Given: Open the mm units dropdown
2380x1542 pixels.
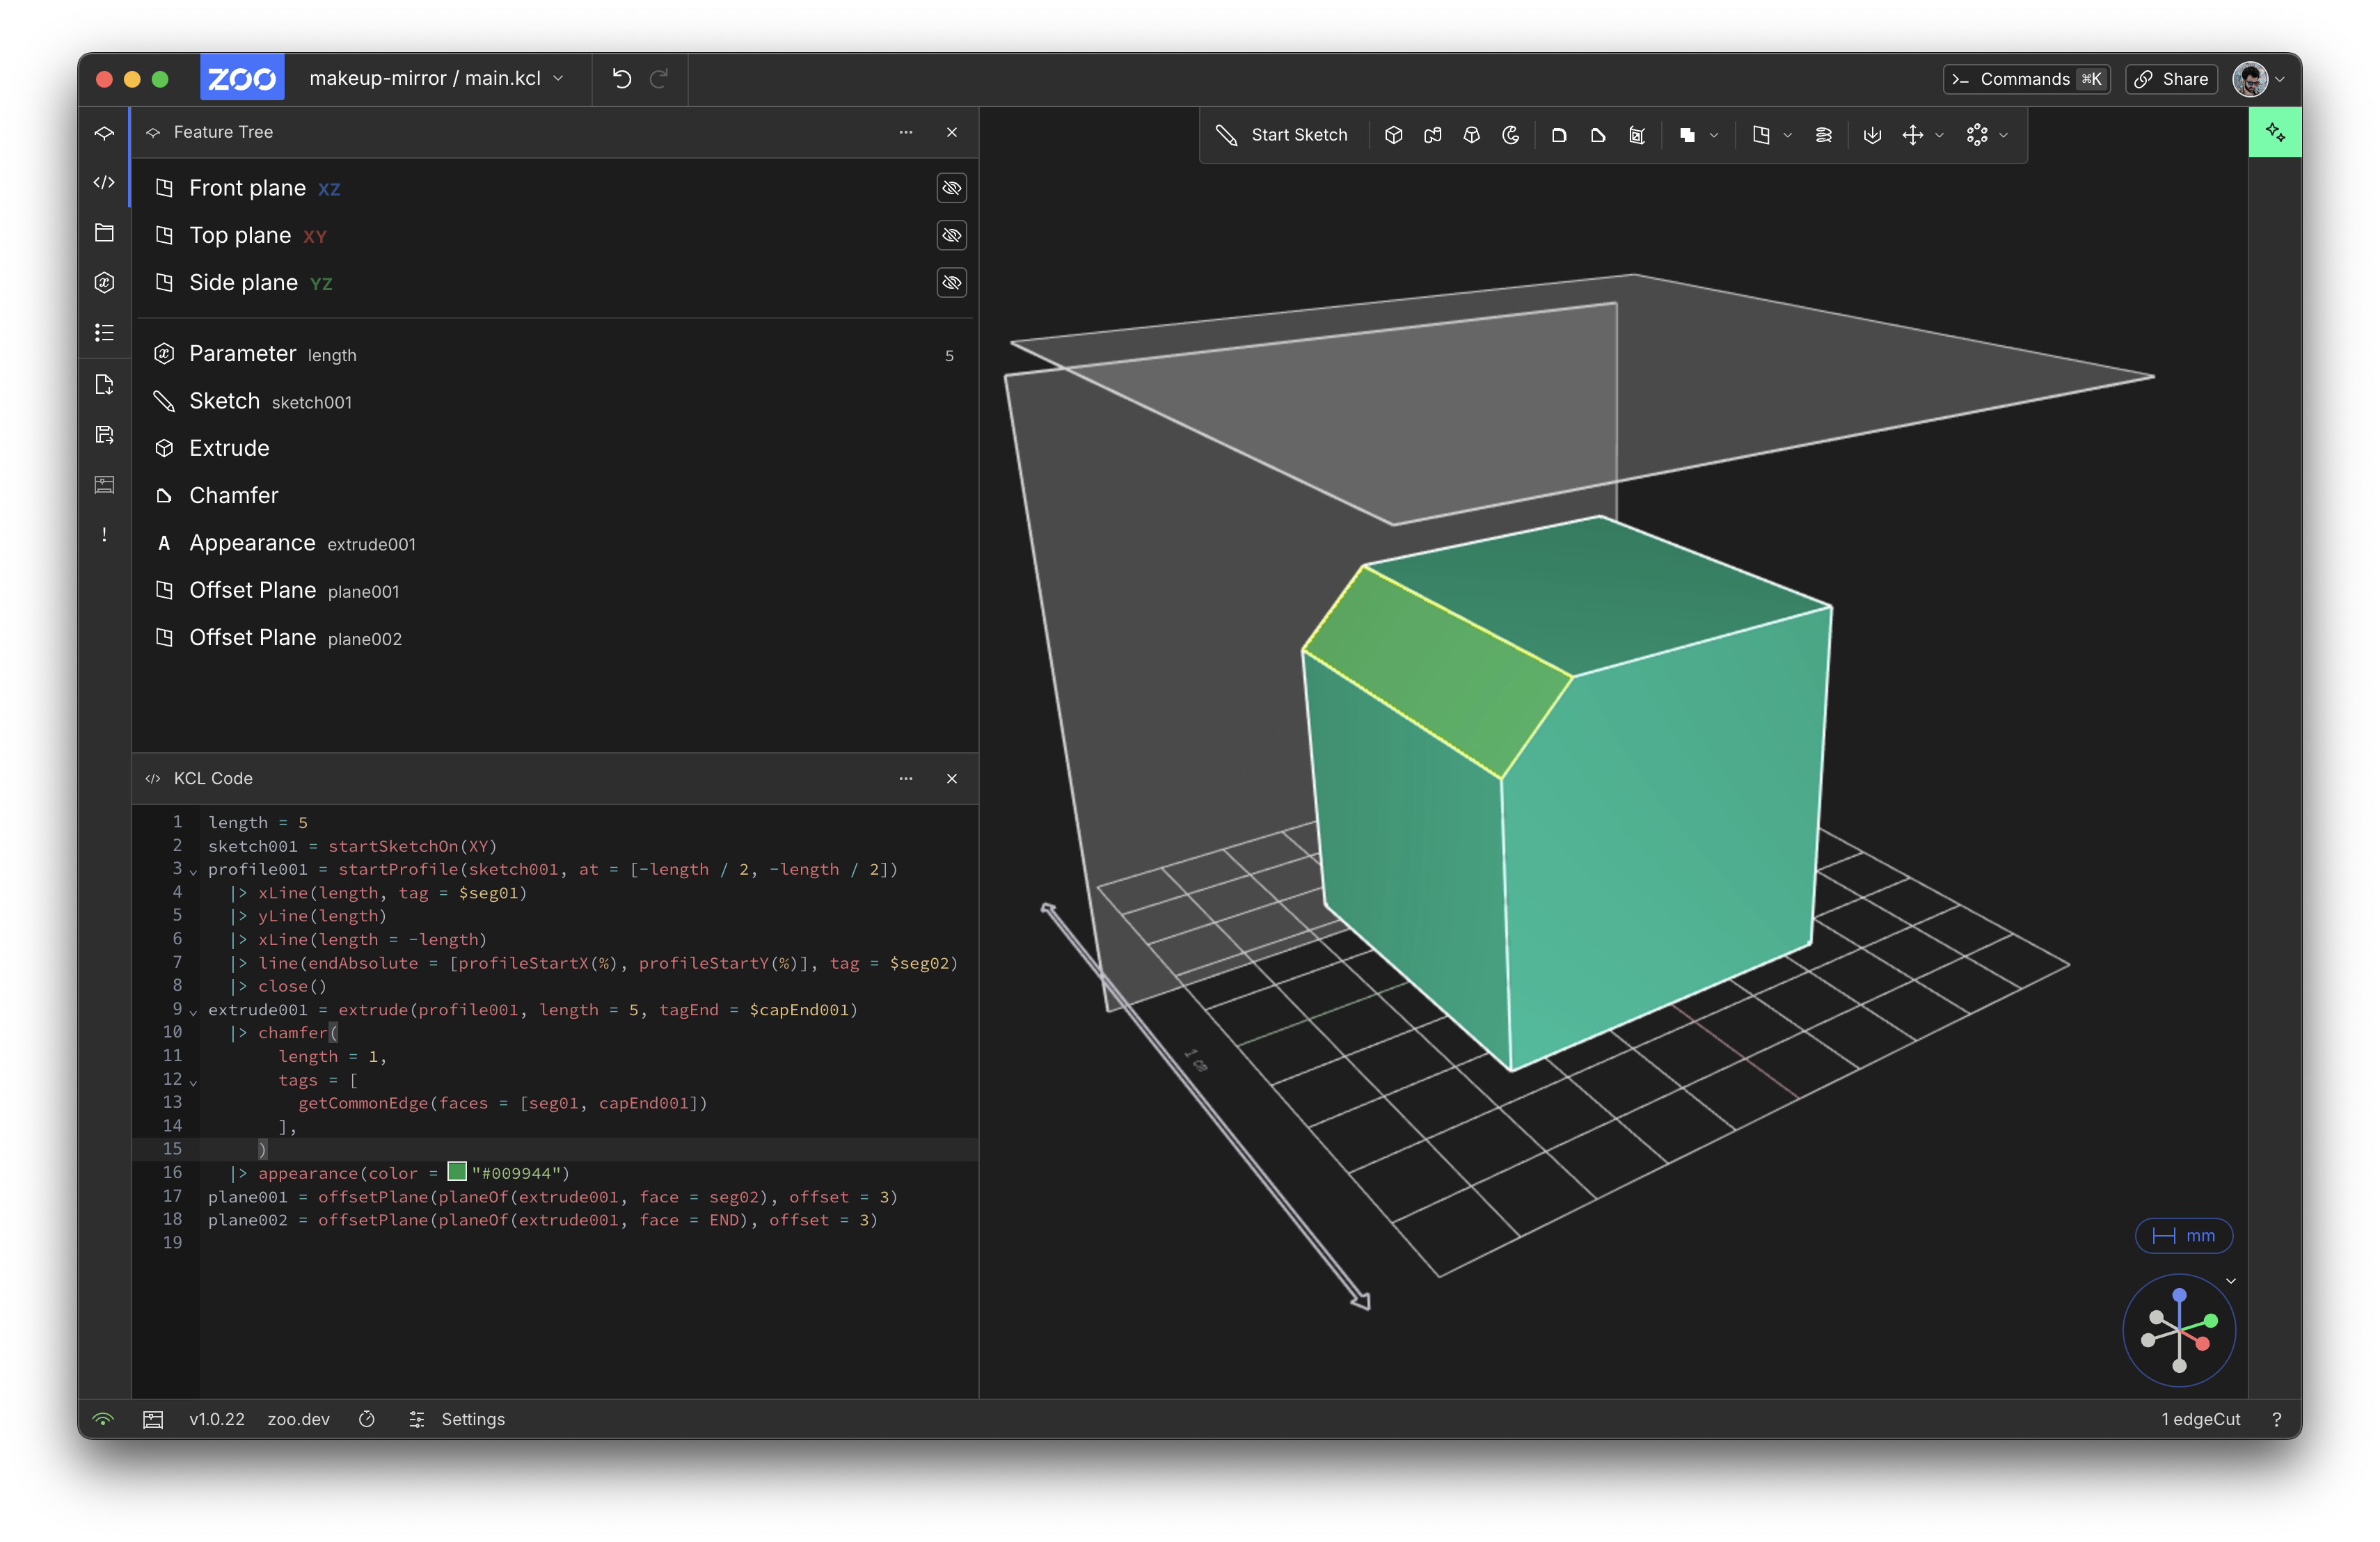Looking at the screenshot, I should 2183,1236.
